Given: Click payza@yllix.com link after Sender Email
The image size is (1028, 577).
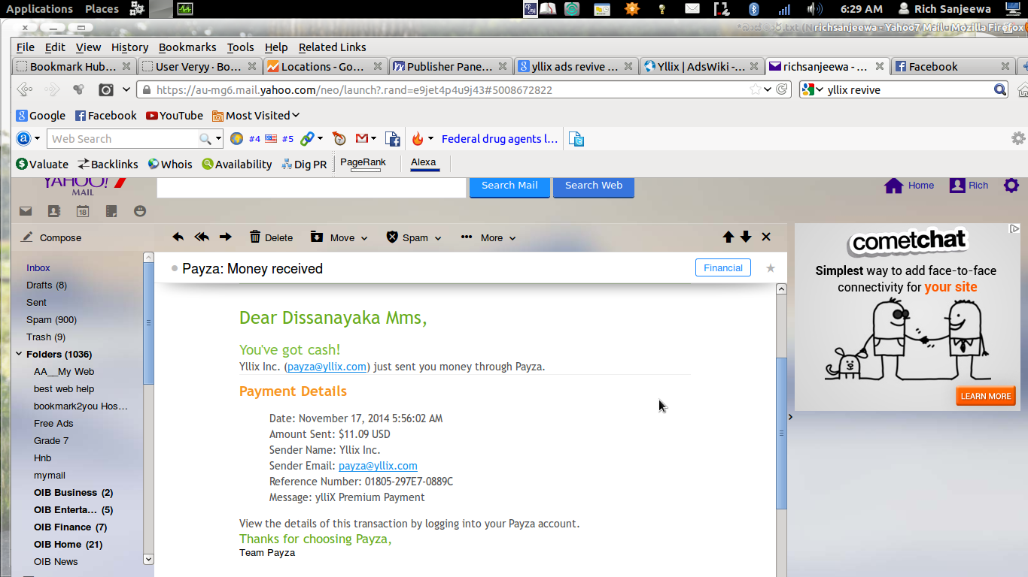Looking at the screenshot, I should tap(378, 466).
